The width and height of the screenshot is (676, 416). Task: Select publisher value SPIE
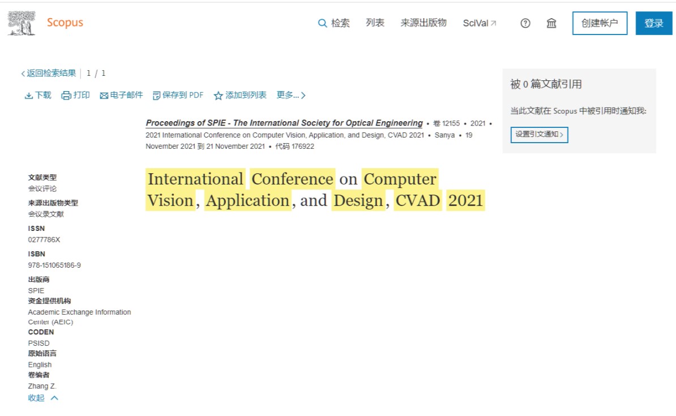[36, 290]
